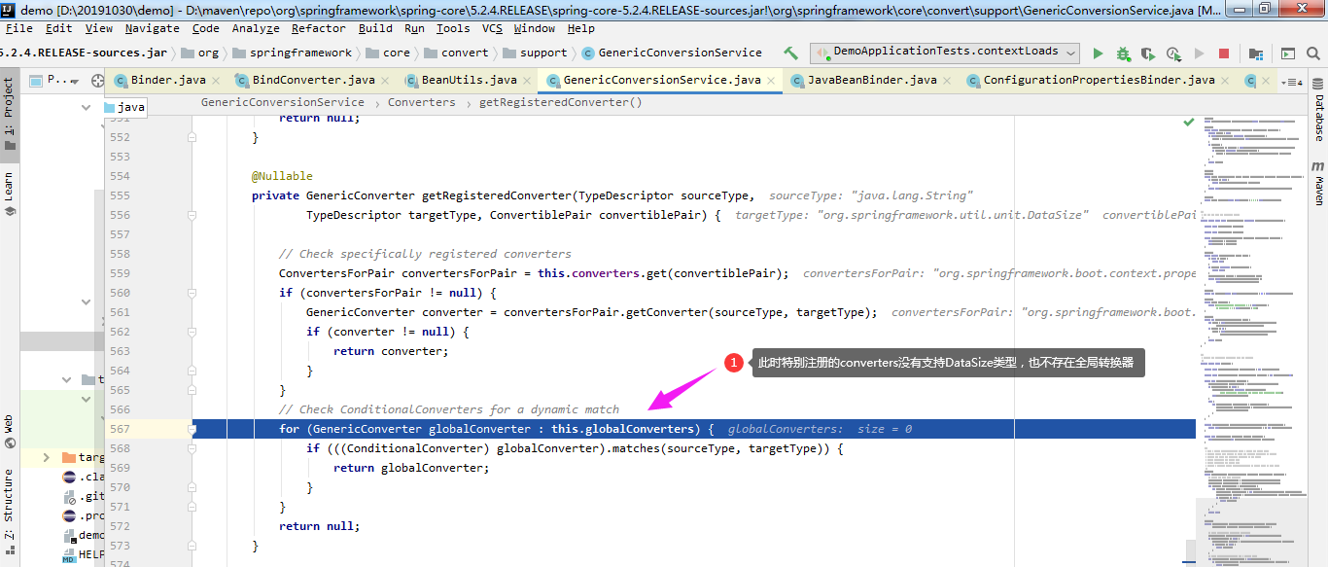Switch to the BindConverter.java tab

(x=313, y=81)
